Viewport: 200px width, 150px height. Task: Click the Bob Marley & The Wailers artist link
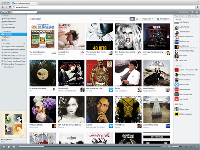96,127
